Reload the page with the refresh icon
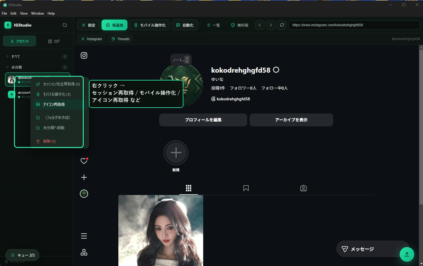The width and height of the screenshot is (423, 266). pyautogui.click(x=282, y=25)
